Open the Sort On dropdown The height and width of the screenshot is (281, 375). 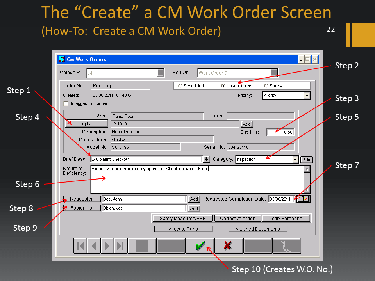[274, 73]
